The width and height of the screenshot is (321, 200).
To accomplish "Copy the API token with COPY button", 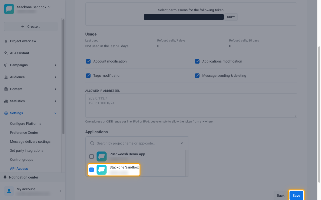I will 231,17.
